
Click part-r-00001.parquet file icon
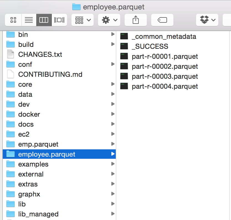(124, 56)
